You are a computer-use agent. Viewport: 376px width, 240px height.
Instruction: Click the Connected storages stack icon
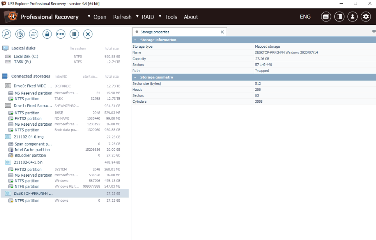(5, 76)
